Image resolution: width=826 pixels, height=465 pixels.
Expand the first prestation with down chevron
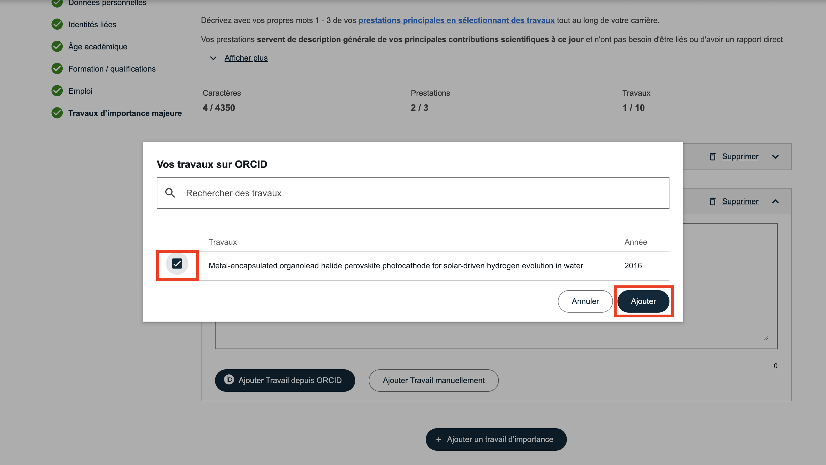pos(775,157)
